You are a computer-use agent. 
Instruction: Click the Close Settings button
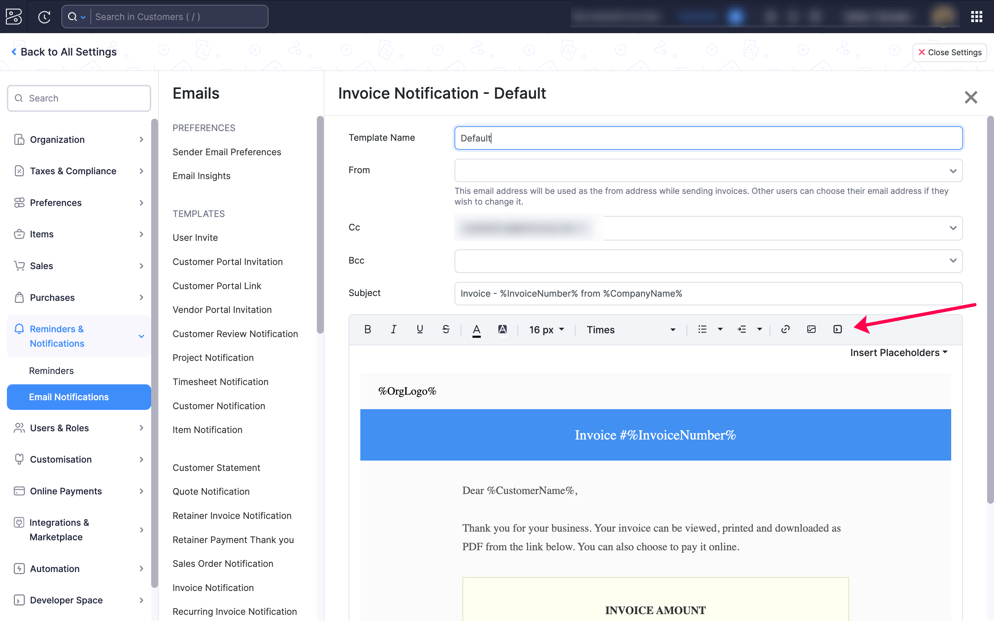[x=949, y=52]
